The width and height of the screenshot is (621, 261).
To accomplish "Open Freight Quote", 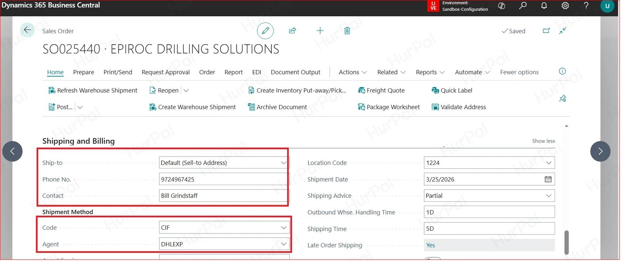I will pyautogui.click(x=381, y=90).
